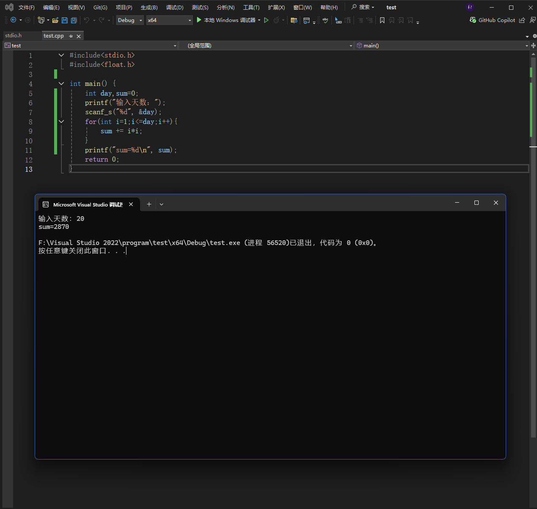The height and width of the screenshot is (509, 537).
Task: Open the x64 platform dropdown
Action: [x=169, y=20]
